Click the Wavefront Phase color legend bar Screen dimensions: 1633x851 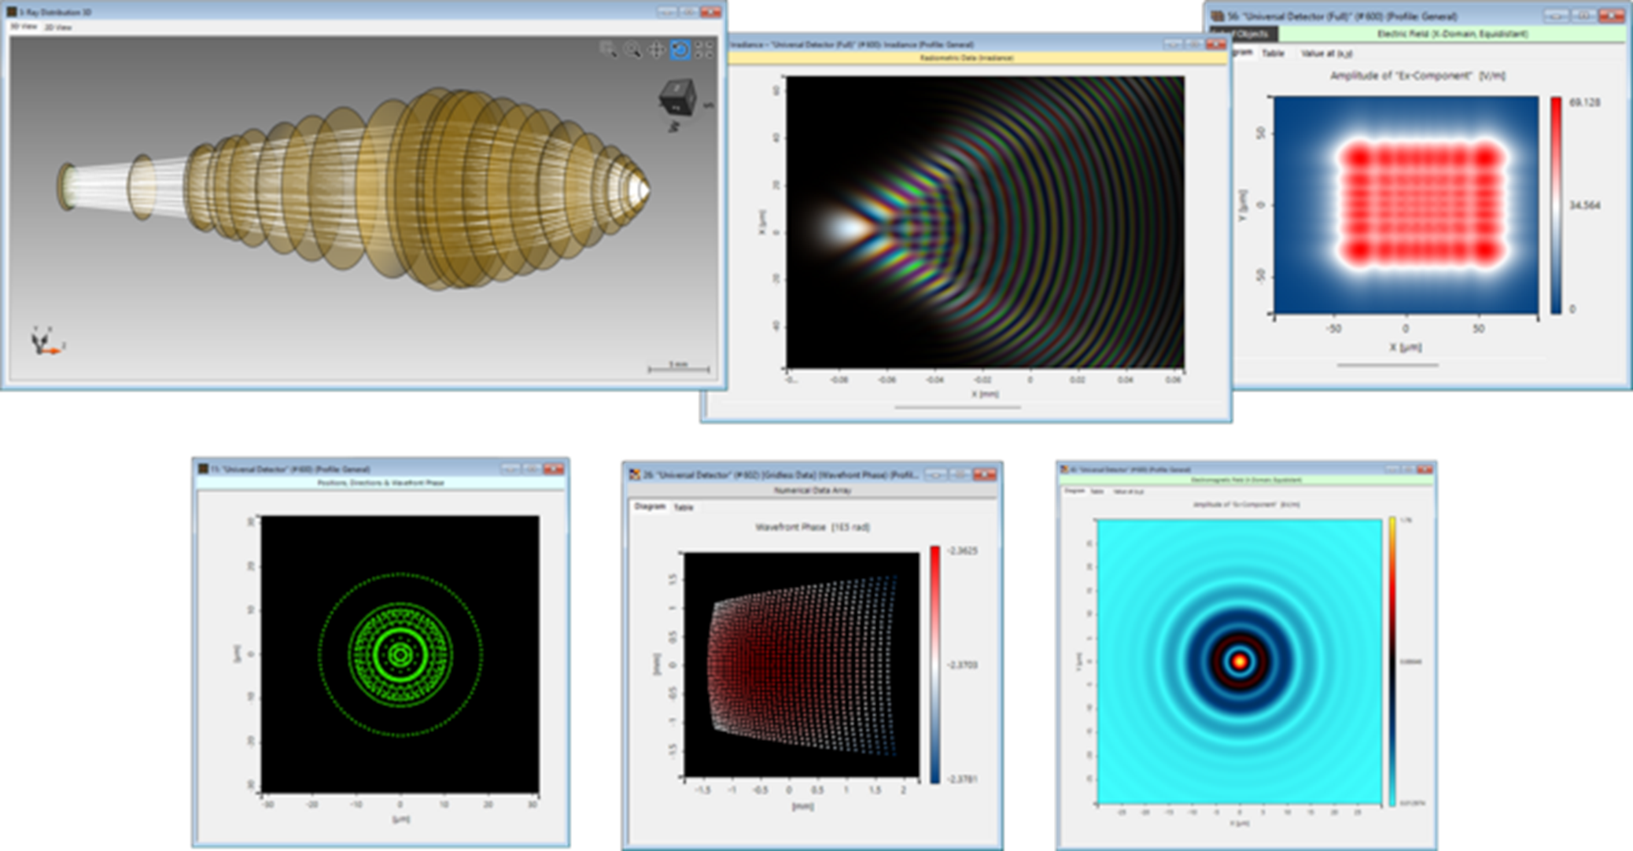934,665
